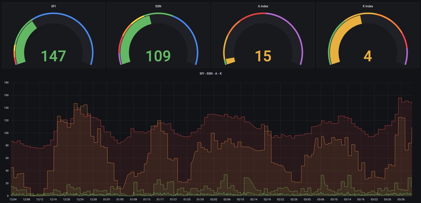Click the SFI gauge value 147

[53, 56]
